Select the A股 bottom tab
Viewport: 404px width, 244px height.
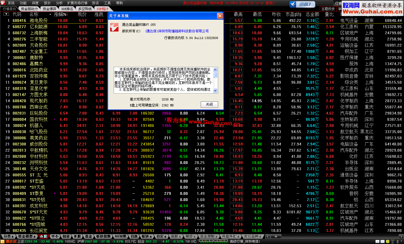(44, 236)
